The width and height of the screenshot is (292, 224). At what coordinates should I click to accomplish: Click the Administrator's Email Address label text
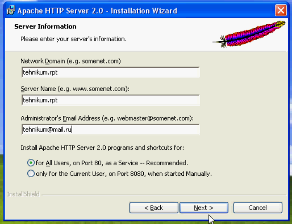[x=107, y=118]
